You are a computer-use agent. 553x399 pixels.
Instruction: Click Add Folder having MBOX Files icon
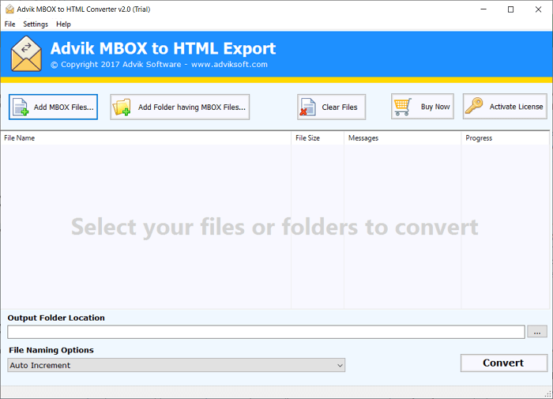click(180, 107)
